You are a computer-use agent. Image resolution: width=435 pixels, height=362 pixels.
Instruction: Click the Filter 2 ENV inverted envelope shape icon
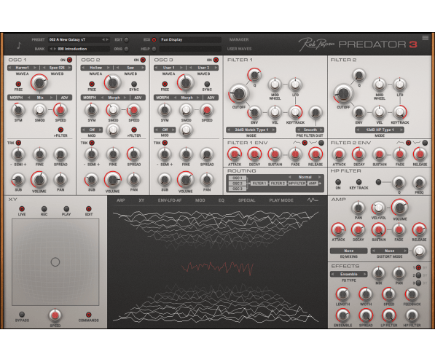417,143
